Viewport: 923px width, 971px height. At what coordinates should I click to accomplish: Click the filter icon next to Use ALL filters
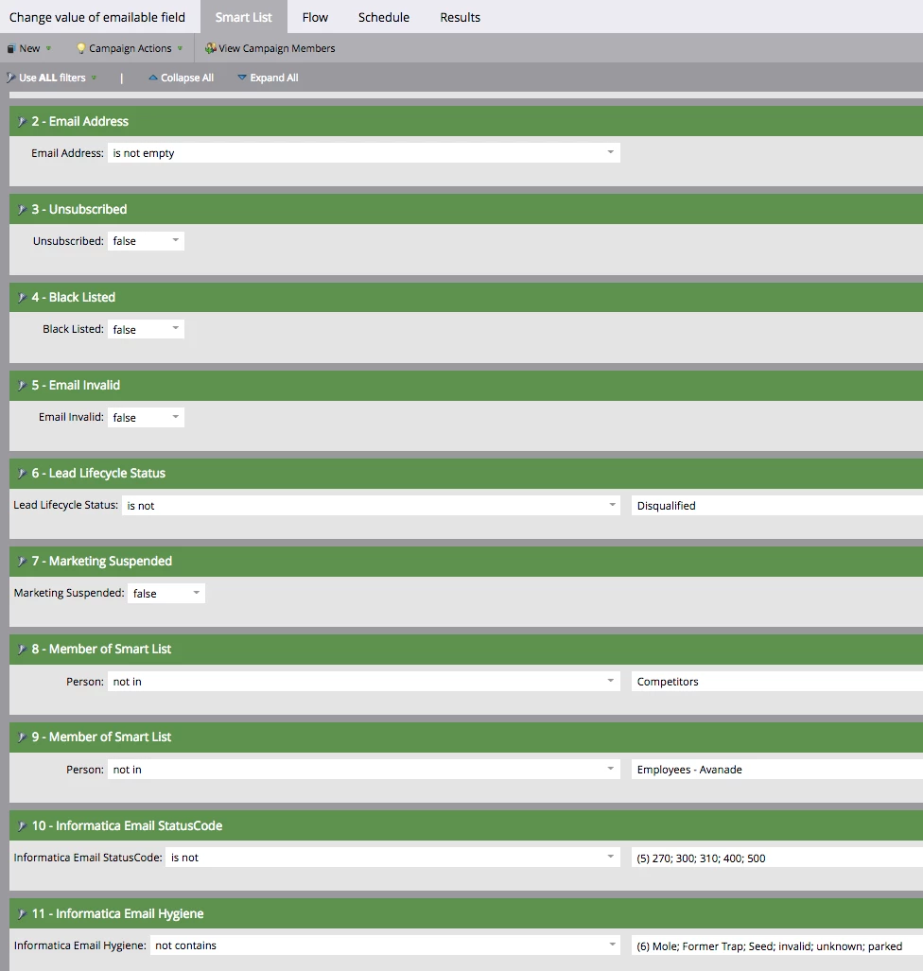click(x=10, y=78)
